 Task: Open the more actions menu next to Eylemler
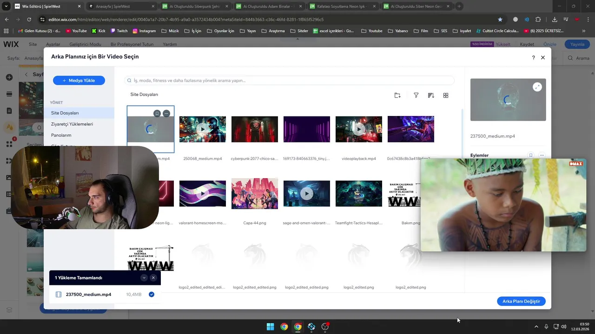[x=542, y=155]
